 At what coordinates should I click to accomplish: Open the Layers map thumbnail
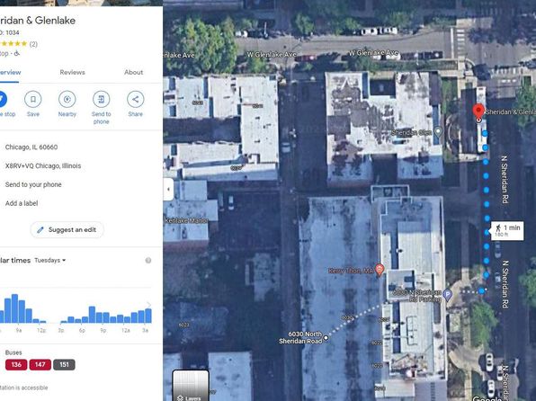click(x=191, y=386)
